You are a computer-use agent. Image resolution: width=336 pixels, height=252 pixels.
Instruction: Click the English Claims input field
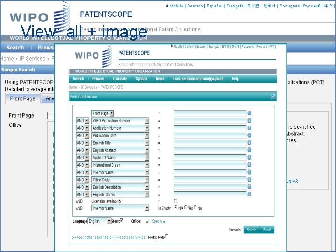[210, 194]
